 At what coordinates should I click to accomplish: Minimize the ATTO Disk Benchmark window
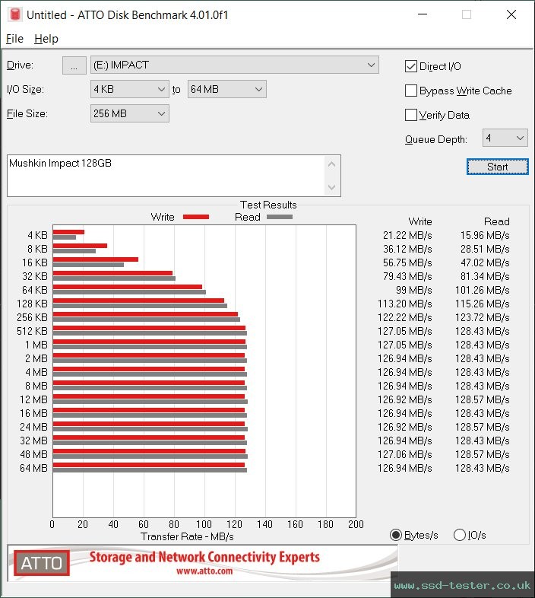point(423,14)
